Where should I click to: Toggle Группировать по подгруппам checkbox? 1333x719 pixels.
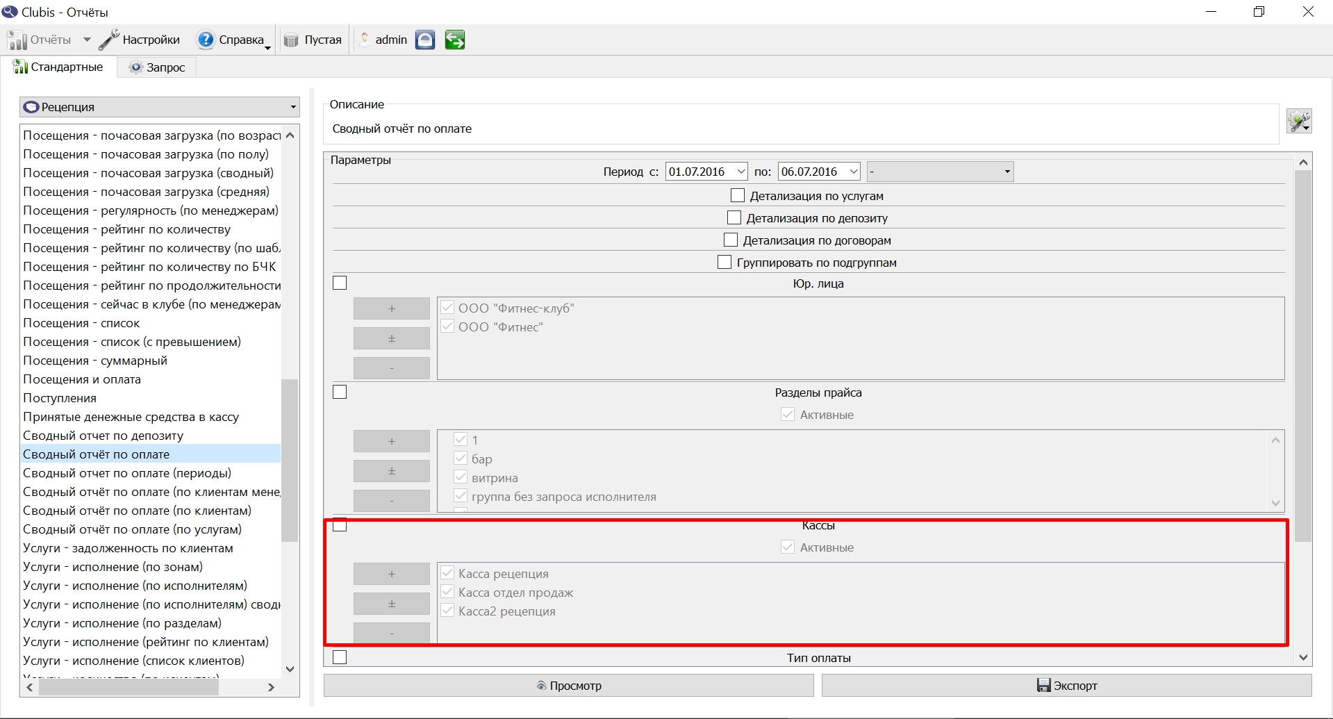point(725,263)
